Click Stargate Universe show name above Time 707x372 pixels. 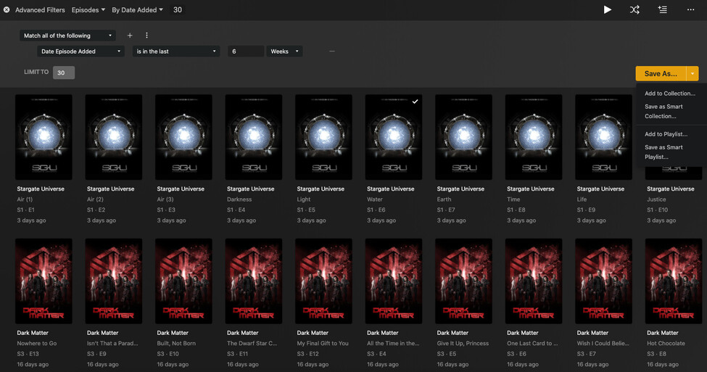pyautogui.click(x=531, y=189)
